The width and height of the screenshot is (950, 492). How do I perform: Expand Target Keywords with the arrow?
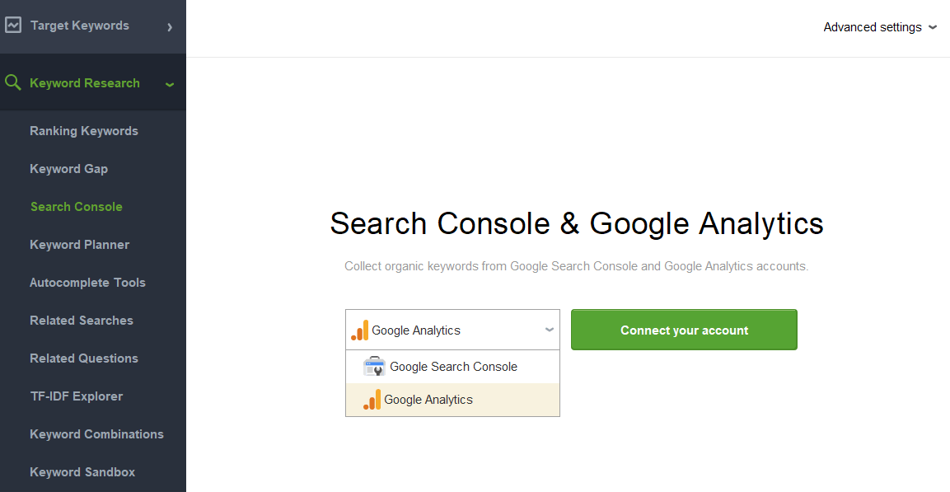[x=170, y=26]
